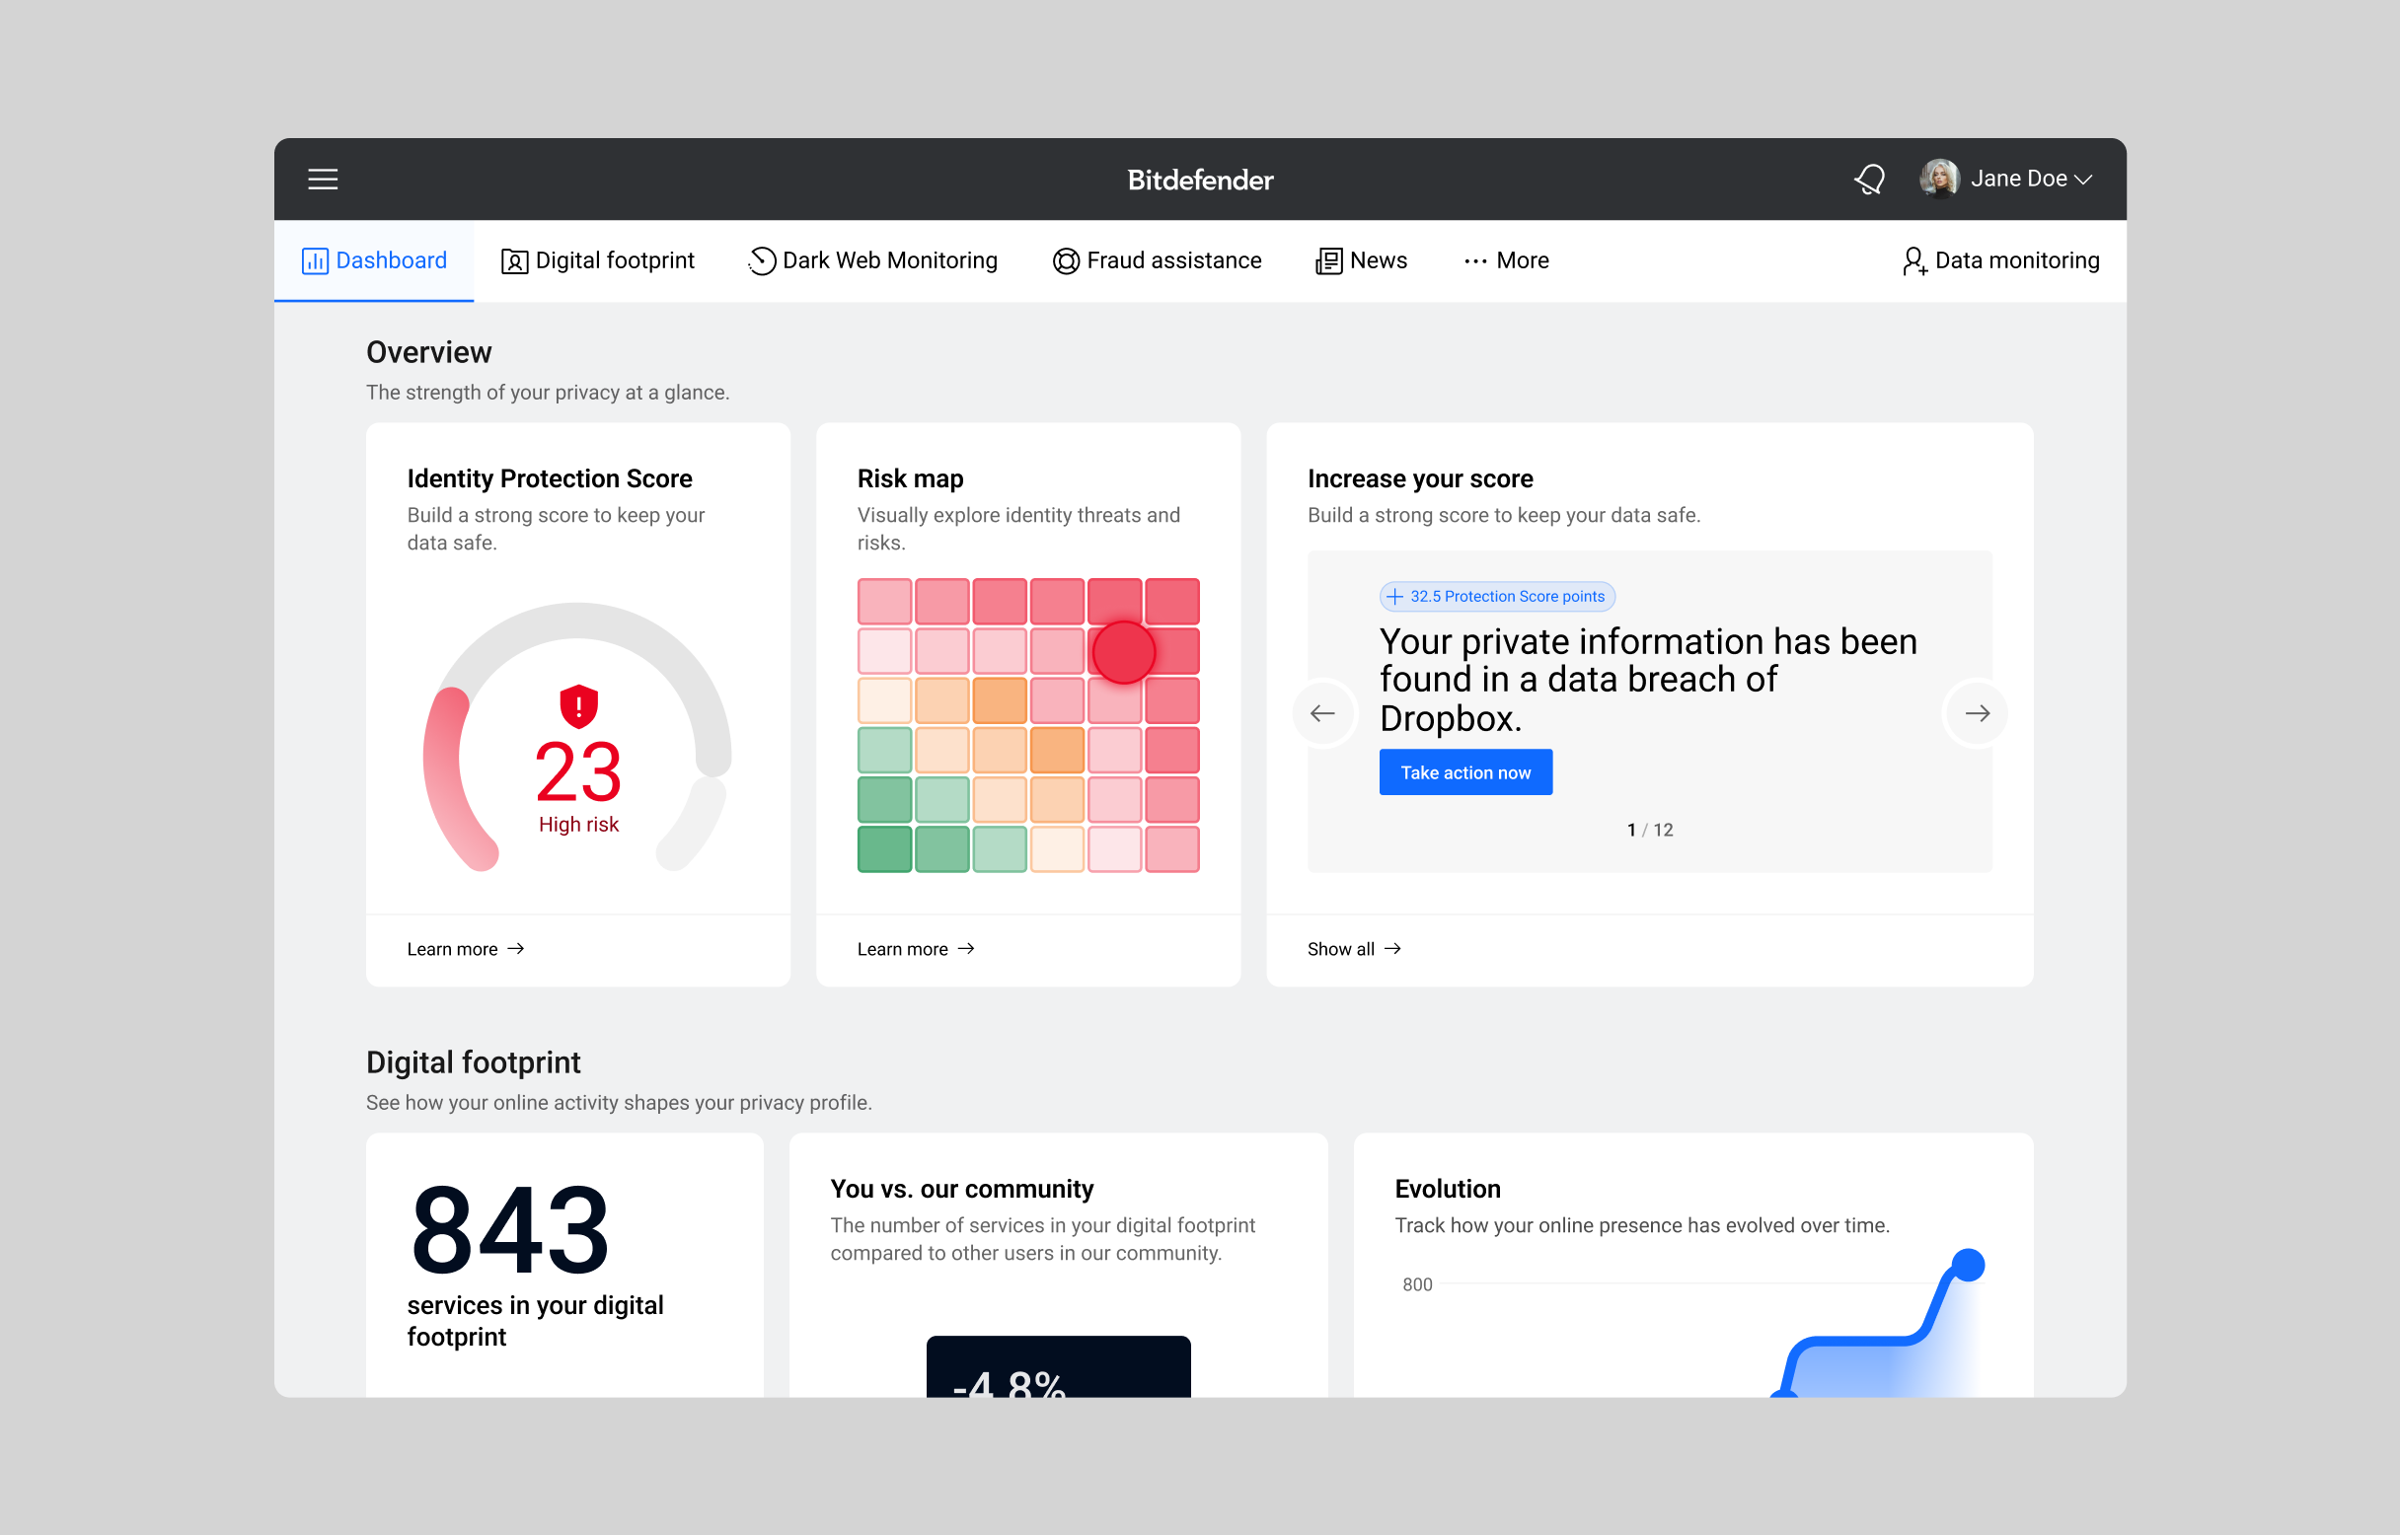Click Show all link
The image size is (2400, 1535).
1354,949
